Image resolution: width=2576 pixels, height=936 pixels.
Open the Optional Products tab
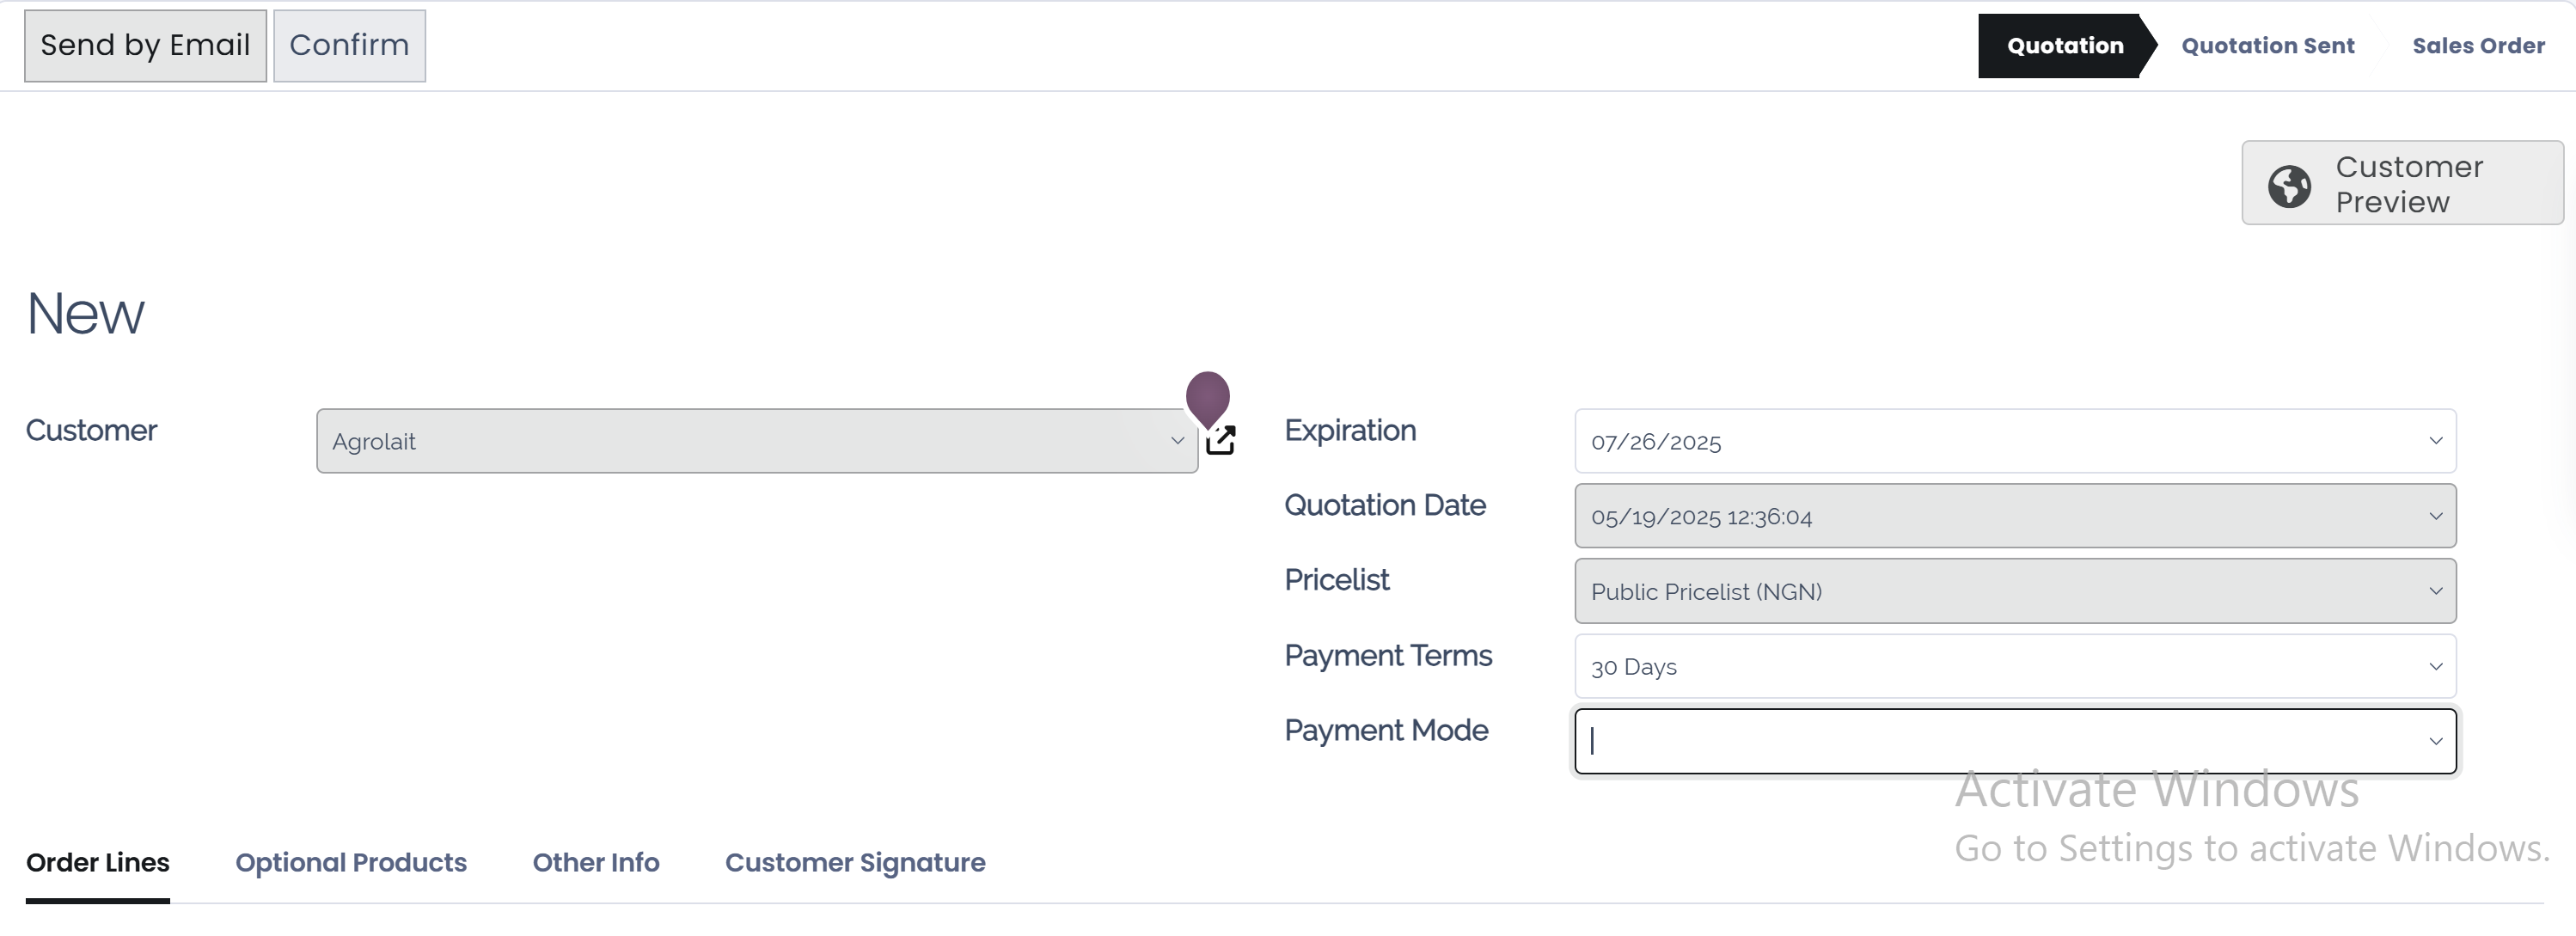350,862
